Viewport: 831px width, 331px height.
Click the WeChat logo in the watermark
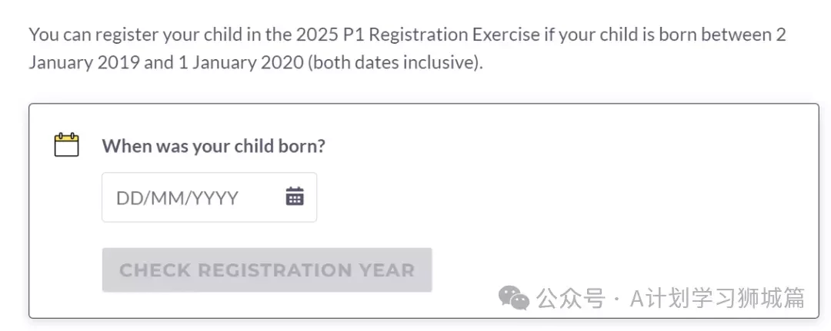[x=513, y=298]
